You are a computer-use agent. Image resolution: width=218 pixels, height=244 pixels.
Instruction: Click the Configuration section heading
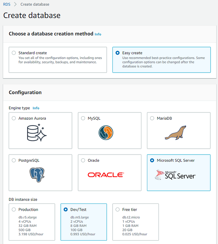pyautogui.click(x=25, y=93)
